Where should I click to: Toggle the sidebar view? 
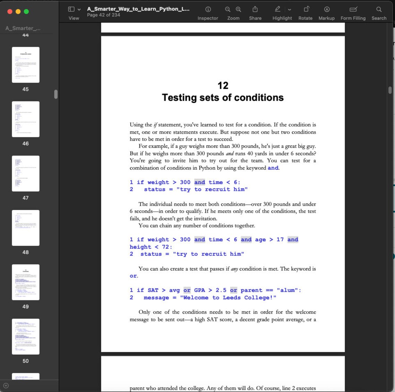[x=70, y=9]
